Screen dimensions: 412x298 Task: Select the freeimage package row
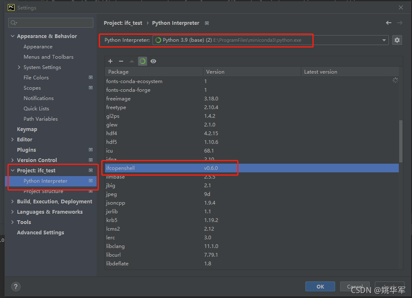252,98
